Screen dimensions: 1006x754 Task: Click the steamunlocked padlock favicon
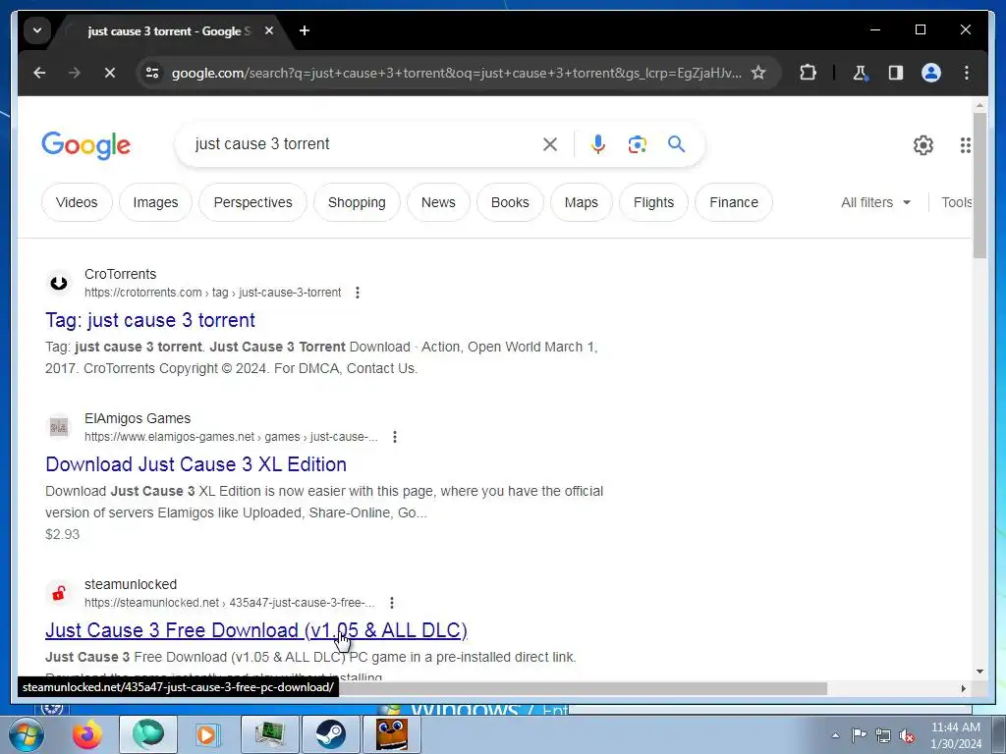tap(58, 593)
